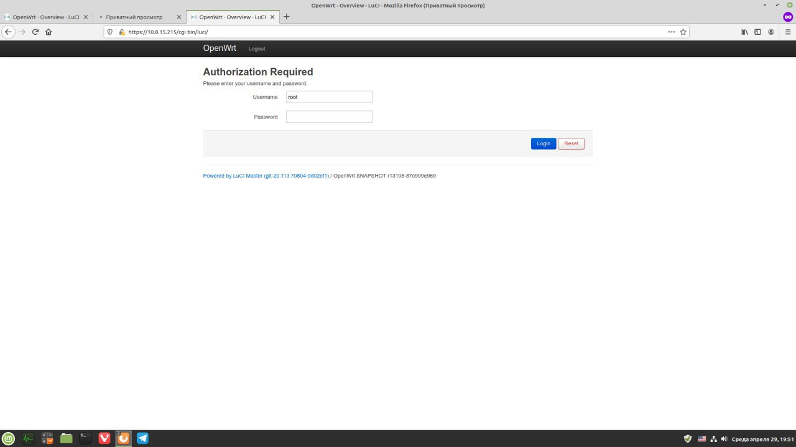Open Vivaldi browser from the taskbar
The height and width of the screenshot is (447, 796).
pyautogui.click(x=104, y=438)
